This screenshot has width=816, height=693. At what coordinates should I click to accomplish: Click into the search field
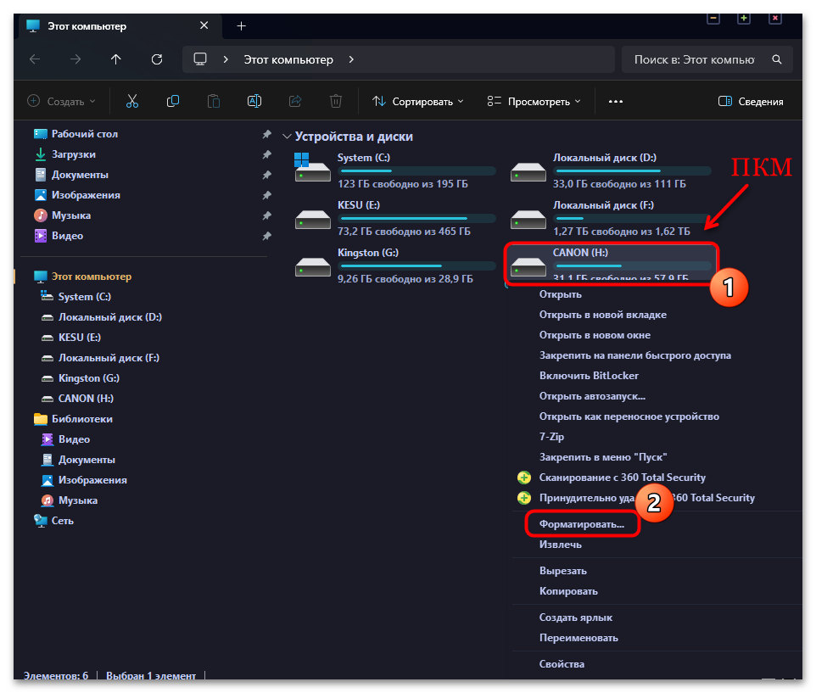coord(694,59)
